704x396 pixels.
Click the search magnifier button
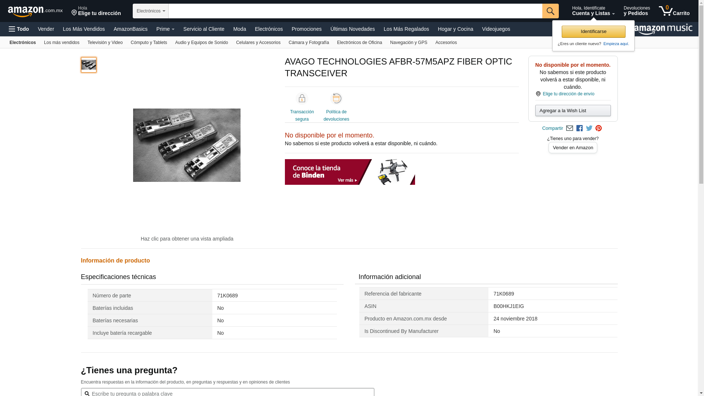550,11
